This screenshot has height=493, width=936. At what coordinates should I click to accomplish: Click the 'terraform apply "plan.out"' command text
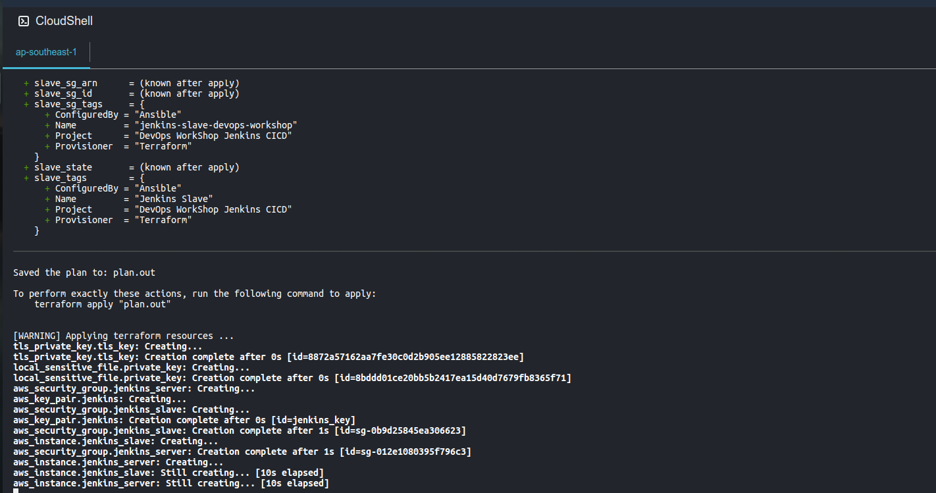[103, 304]
